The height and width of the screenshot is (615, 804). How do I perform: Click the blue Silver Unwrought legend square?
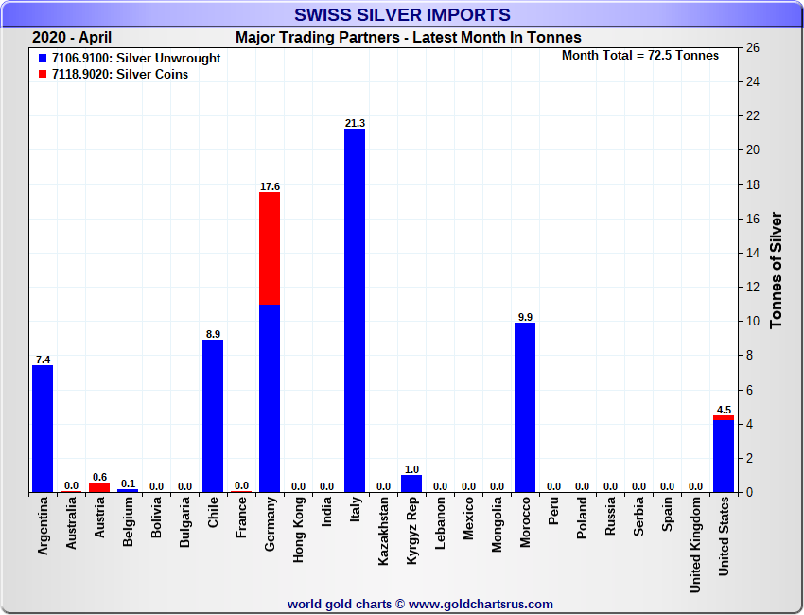point(44,59)
